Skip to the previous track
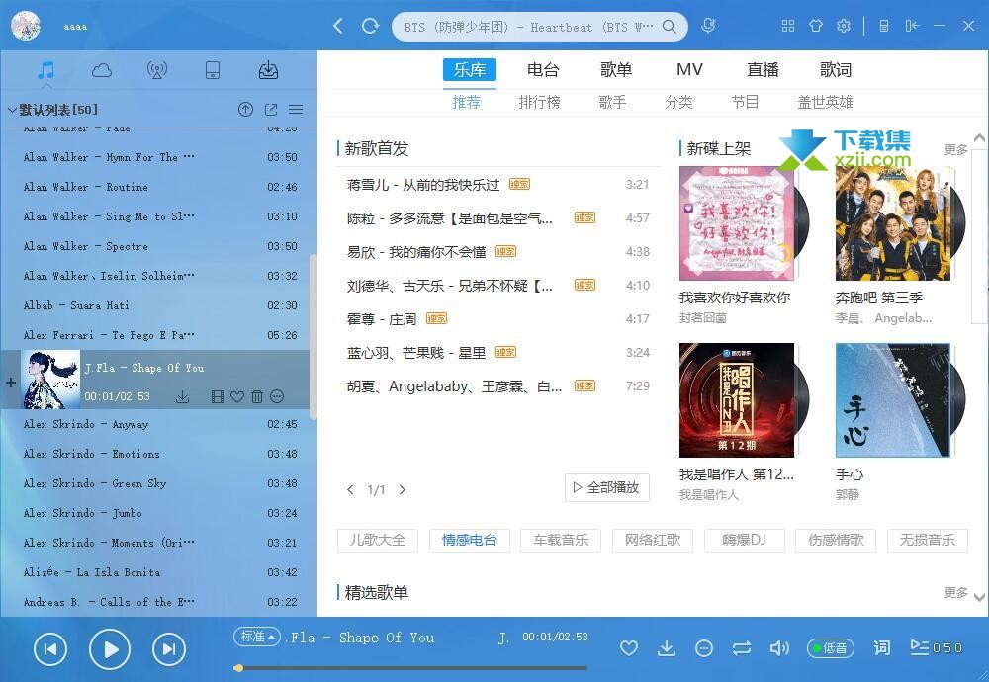989x682 pixels. 50,649
